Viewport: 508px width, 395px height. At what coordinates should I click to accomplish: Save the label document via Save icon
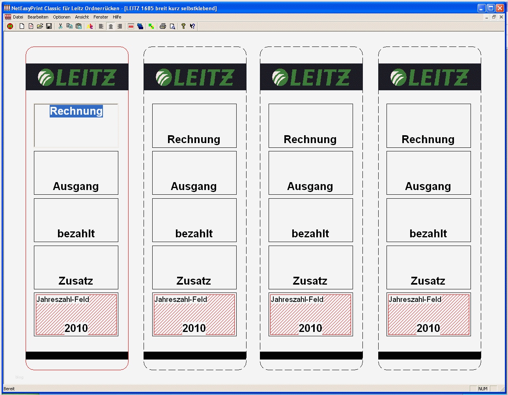(x=49, y=26)
